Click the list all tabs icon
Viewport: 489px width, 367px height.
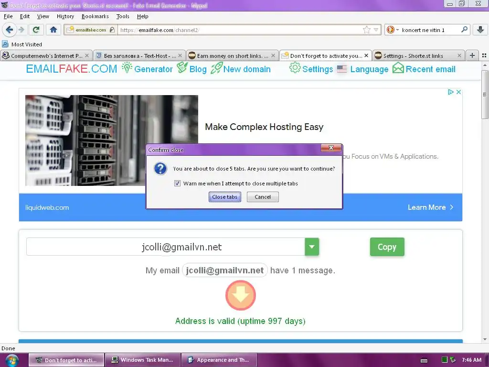[484, 55]
